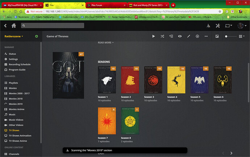Open more actions ellipsis menu

pyautogui.click(x=206, y=36)
